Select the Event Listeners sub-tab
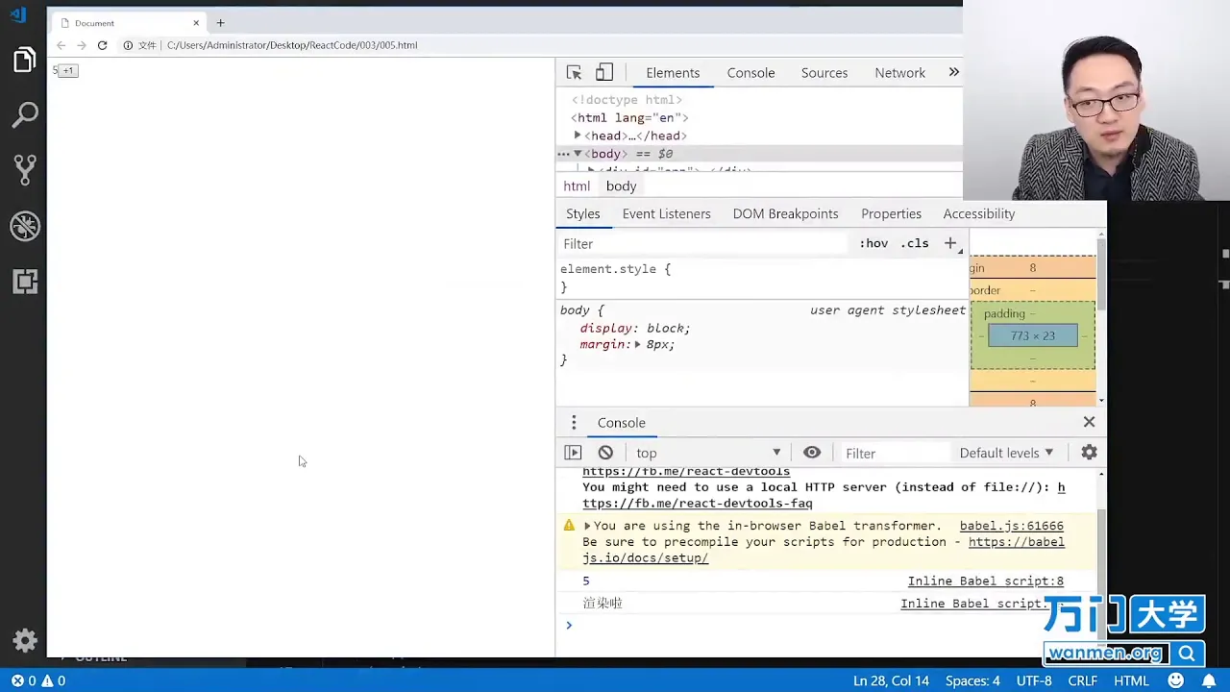 [x=666, y=213]
